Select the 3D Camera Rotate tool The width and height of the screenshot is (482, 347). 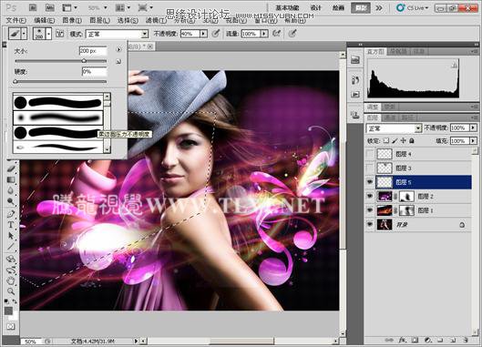click(11, 270)
